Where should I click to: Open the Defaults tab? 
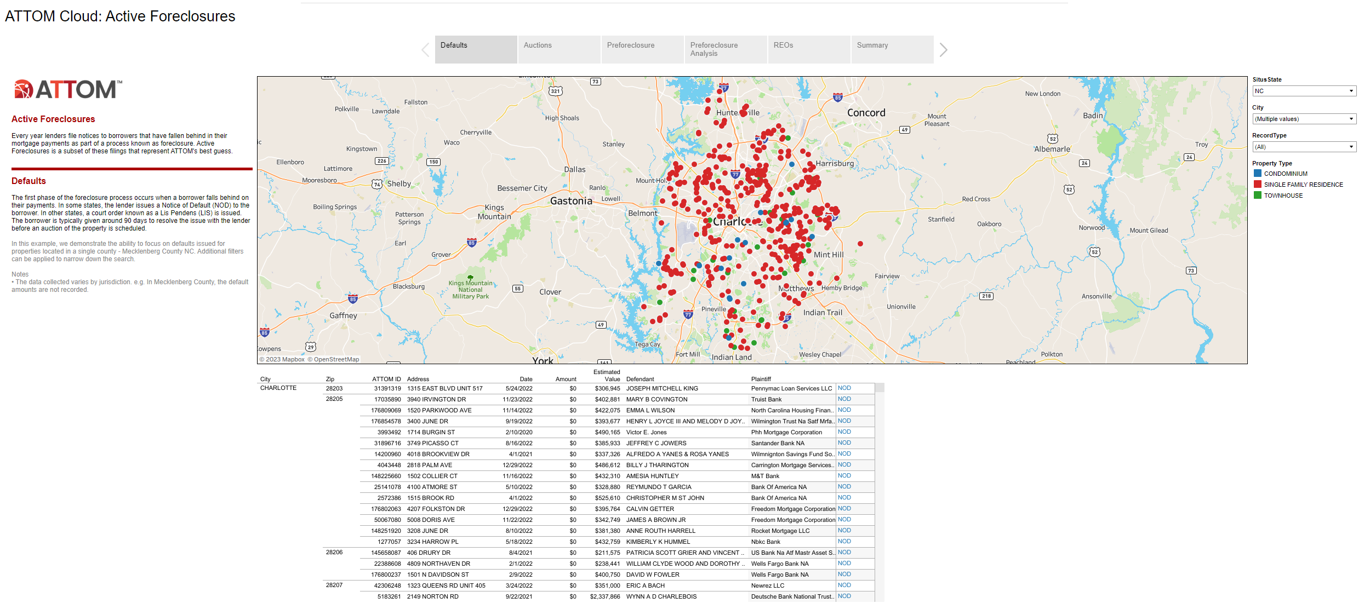476,49
